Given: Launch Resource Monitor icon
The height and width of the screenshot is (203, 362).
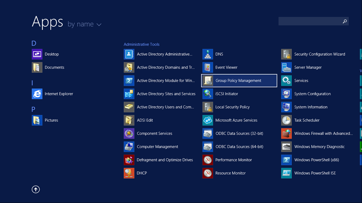Looking at the screenshot, I should tap(208, 173).
